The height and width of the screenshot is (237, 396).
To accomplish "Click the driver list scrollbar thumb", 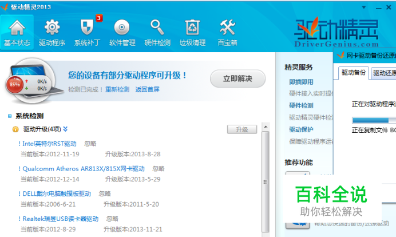I will 266,181.
